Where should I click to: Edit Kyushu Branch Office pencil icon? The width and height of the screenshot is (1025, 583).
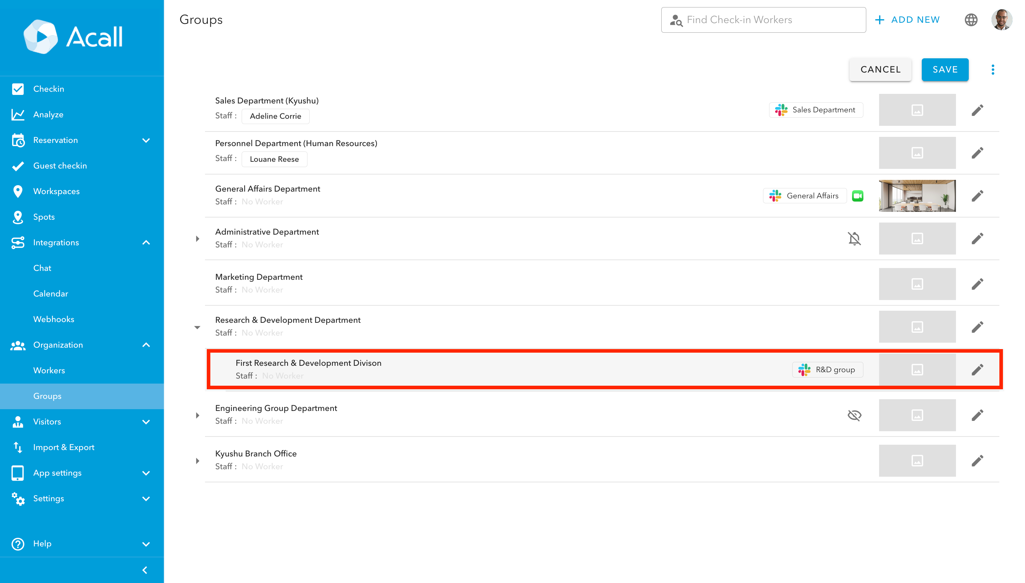pos(977,461)
